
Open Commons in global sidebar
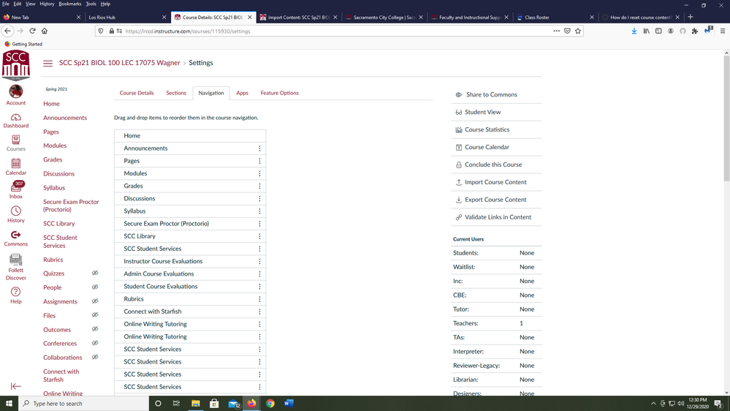[x=16, y=238]
